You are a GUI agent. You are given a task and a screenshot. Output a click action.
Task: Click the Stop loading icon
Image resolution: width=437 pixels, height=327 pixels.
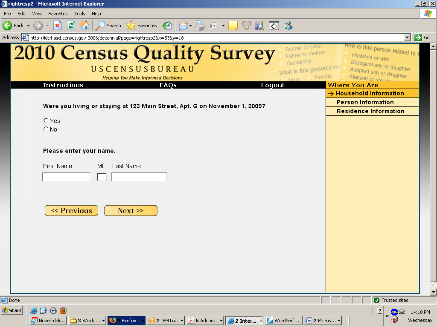click(x=57, y=26)
